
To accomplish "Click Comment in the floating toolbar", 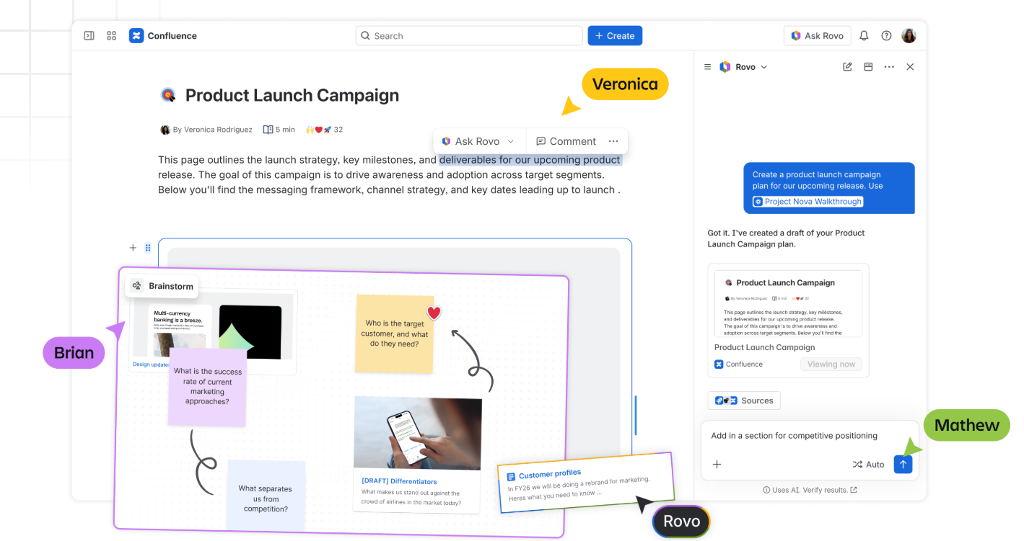I will pos(566,141).
